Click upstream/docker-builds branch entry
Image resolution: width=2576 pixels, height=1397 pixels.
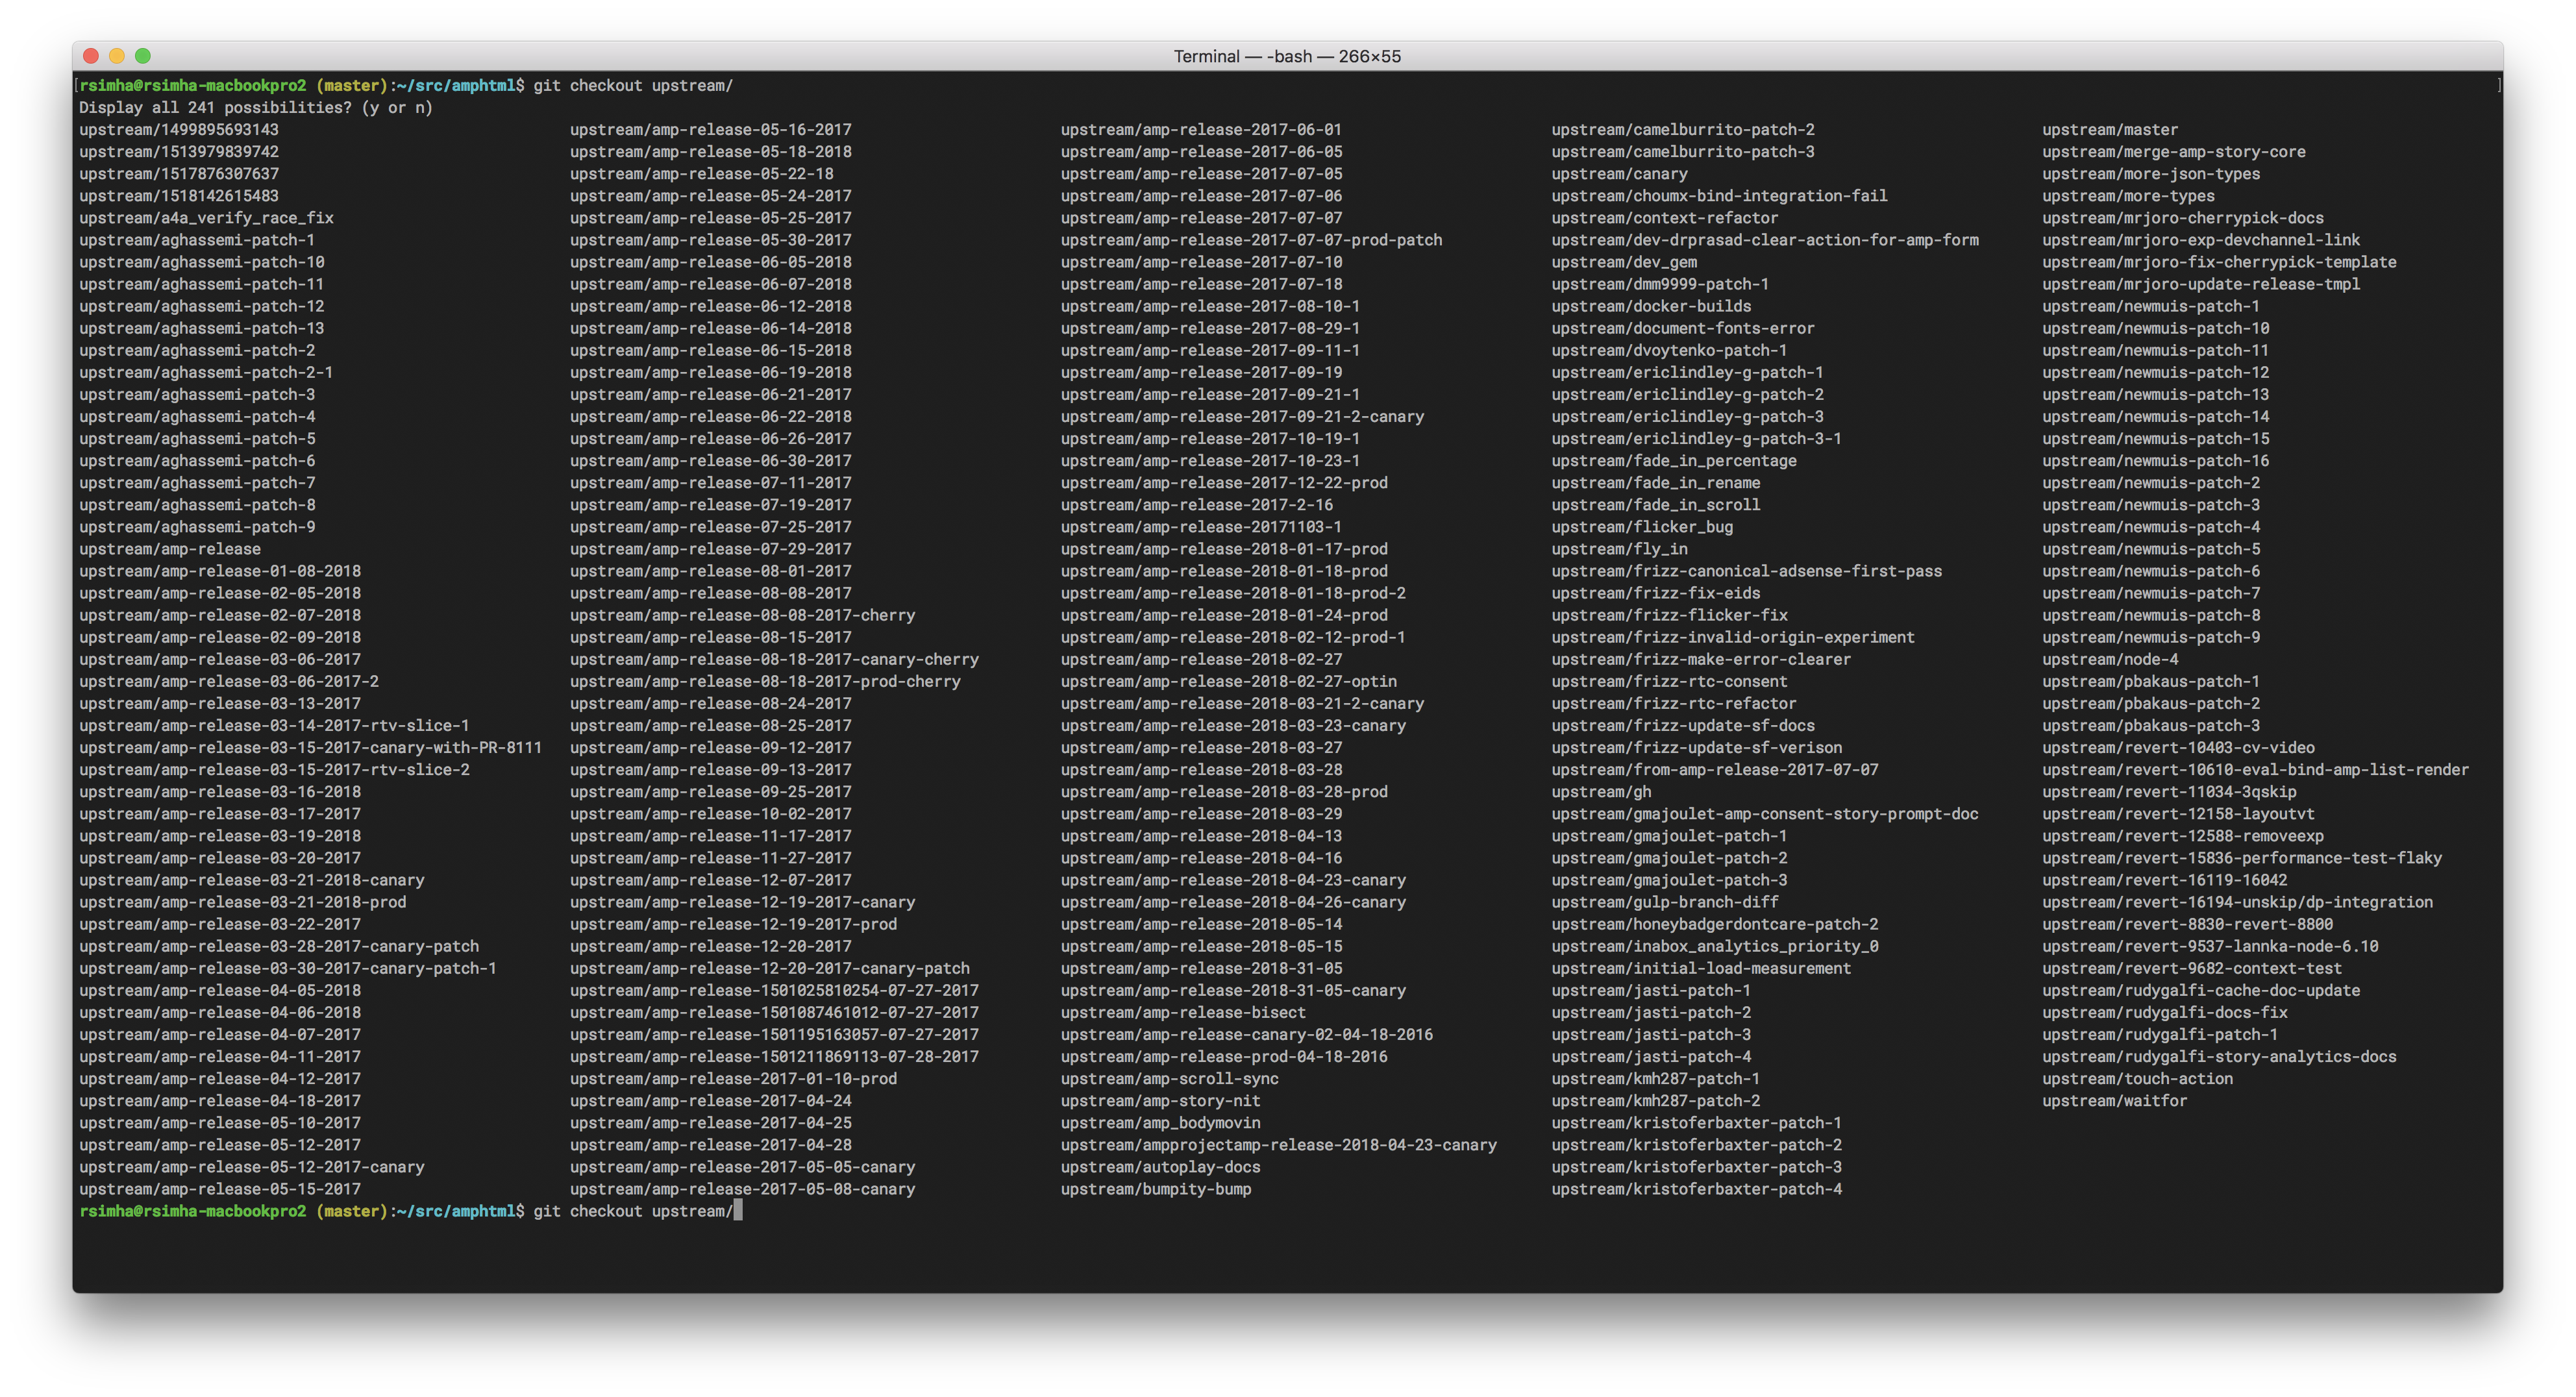click(1650, 306)
